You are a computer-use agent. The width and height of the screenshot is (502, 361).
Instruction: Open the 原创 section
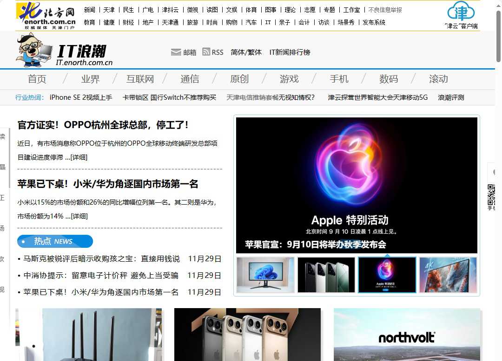(x=239, y=79)
